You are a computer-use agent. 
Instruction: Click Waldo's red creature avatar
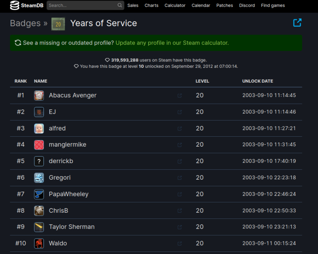coord(39,244)
